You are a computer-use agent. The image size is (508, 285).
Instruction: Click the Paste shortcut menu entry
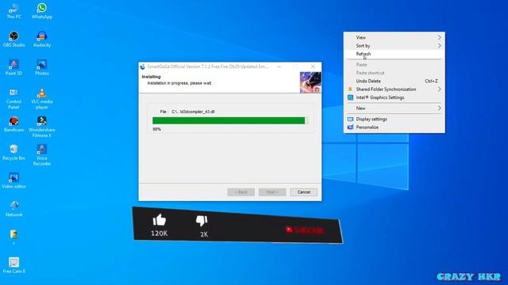tap(394, 73)
